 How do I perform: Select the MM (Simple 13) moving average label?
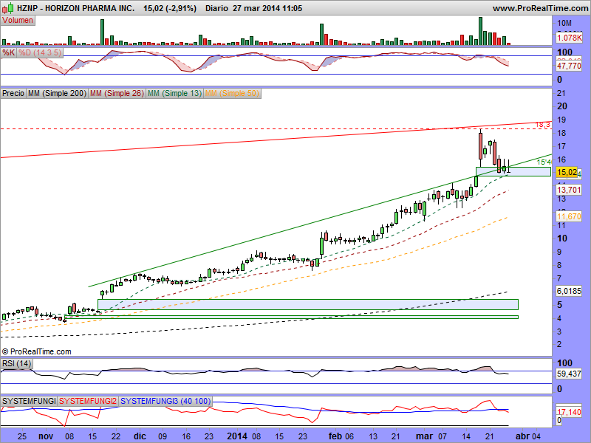(174, 93)
